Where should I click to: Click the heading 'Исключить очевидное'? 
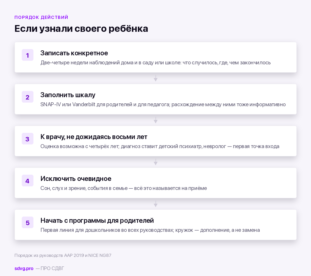point(76,179)
